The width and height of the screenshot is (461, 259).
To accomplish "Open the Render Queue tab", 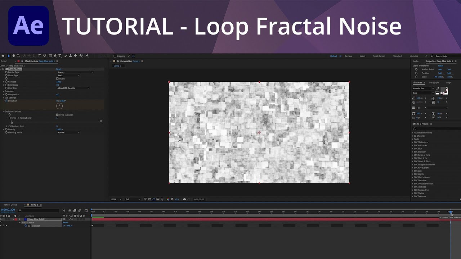I will click(10, 205).
